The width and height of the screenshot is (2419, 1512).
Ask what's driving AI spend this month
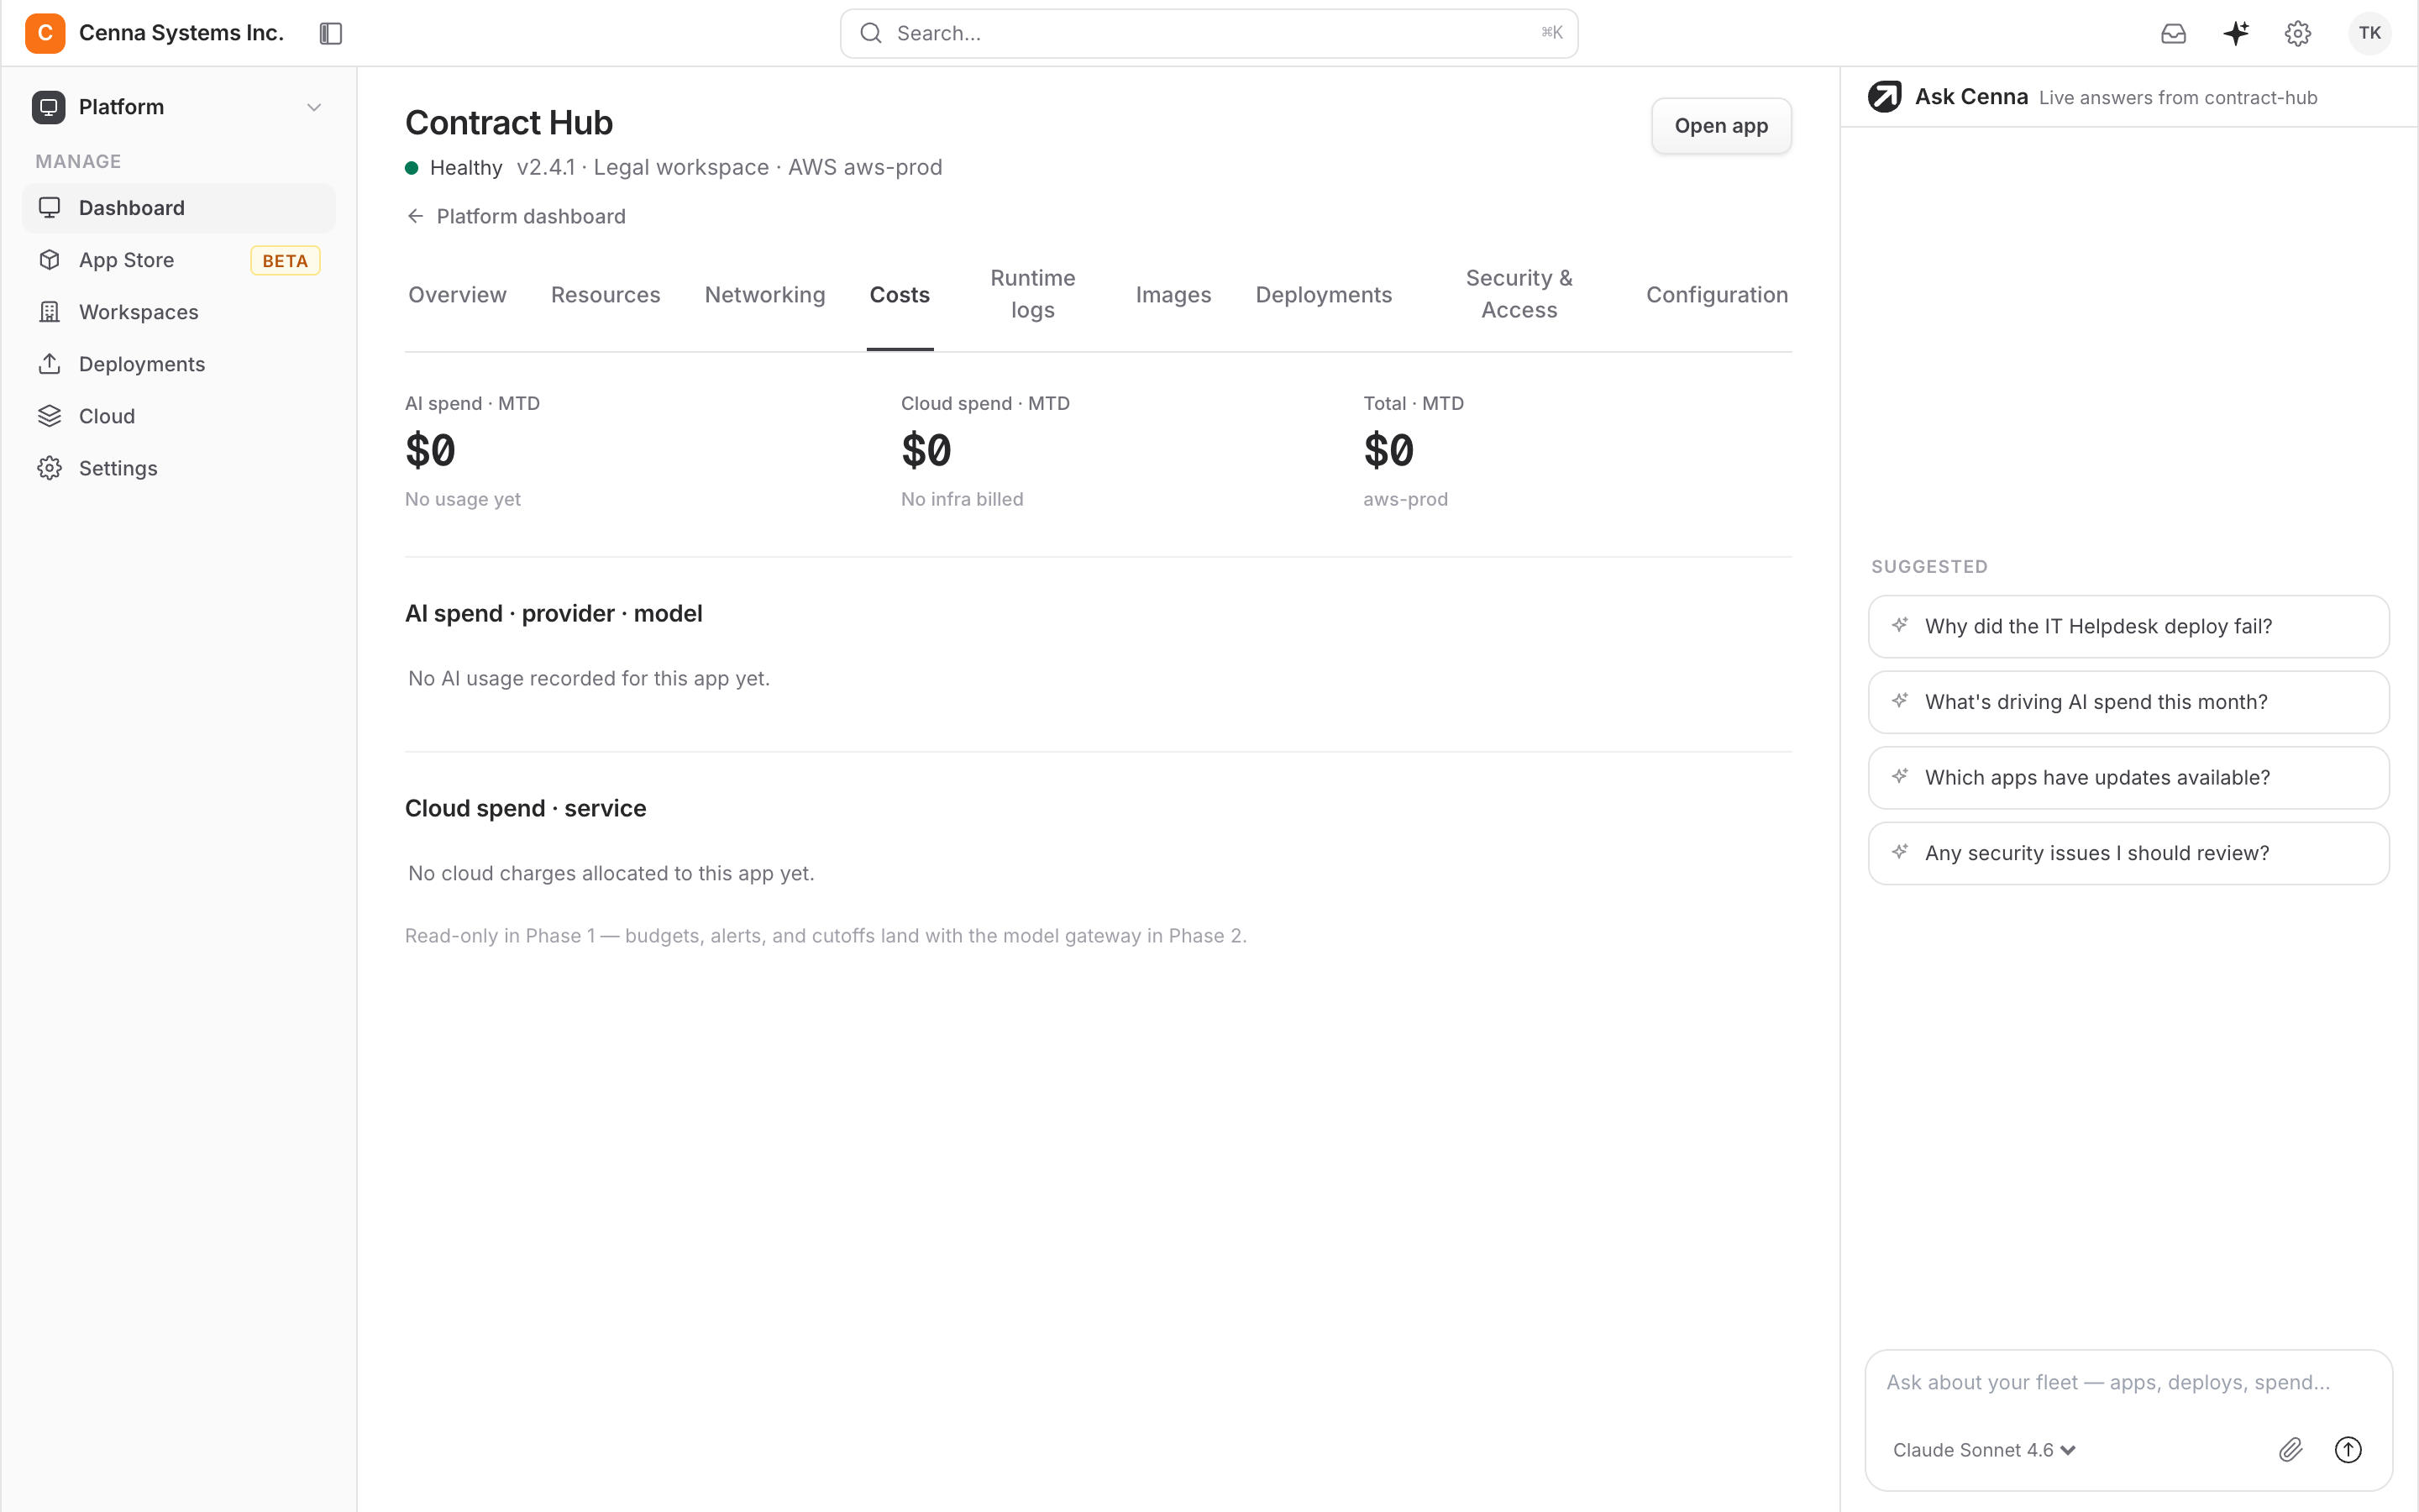[x=2128, y=702]
